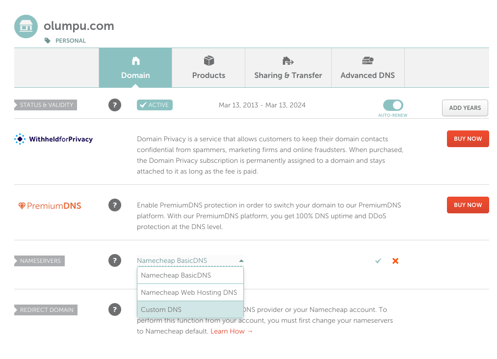
Task: Select the house icon on the Domain tab
Action: (x=135, y=60)
